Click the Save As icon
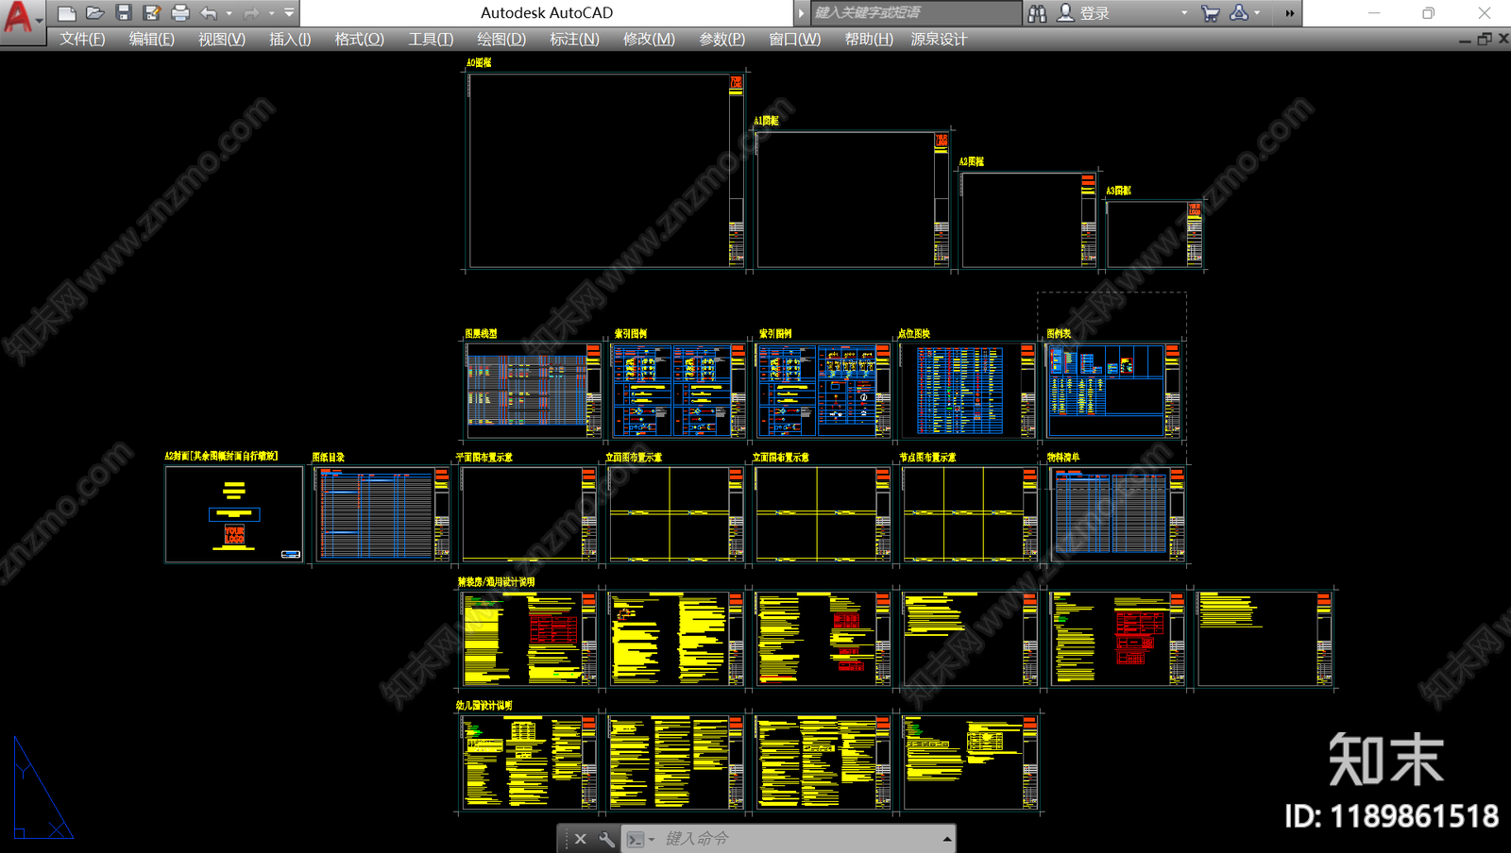1511x853 pixels. coord(151,13)
